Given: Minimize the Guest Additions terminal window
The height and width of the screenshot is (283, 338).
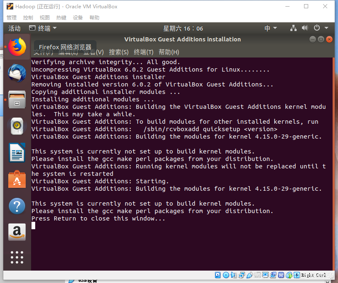Looking at the screenshot, I should (313, 39).
